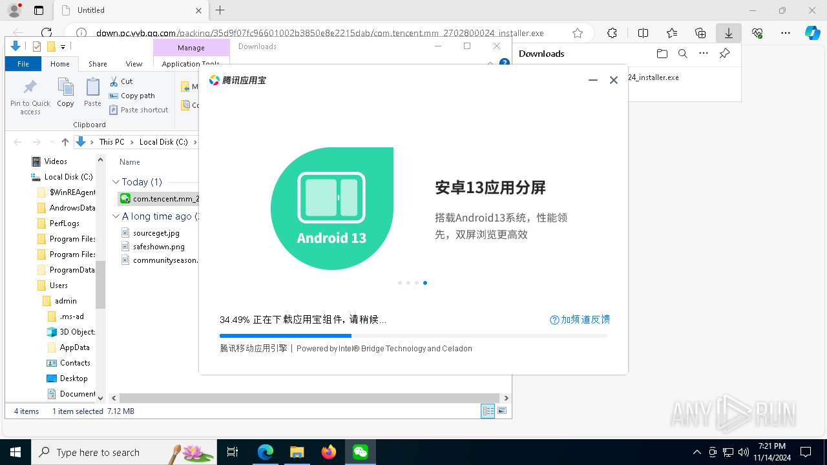
Task: Select the com.tencent.mm installer file
Action: [x=159, y=199]
